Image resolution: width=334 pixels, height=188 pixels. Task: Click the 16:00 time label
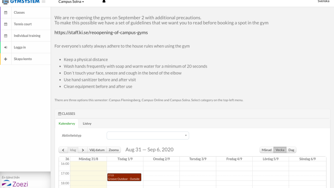pyautogui.click(x=65, y=164)
